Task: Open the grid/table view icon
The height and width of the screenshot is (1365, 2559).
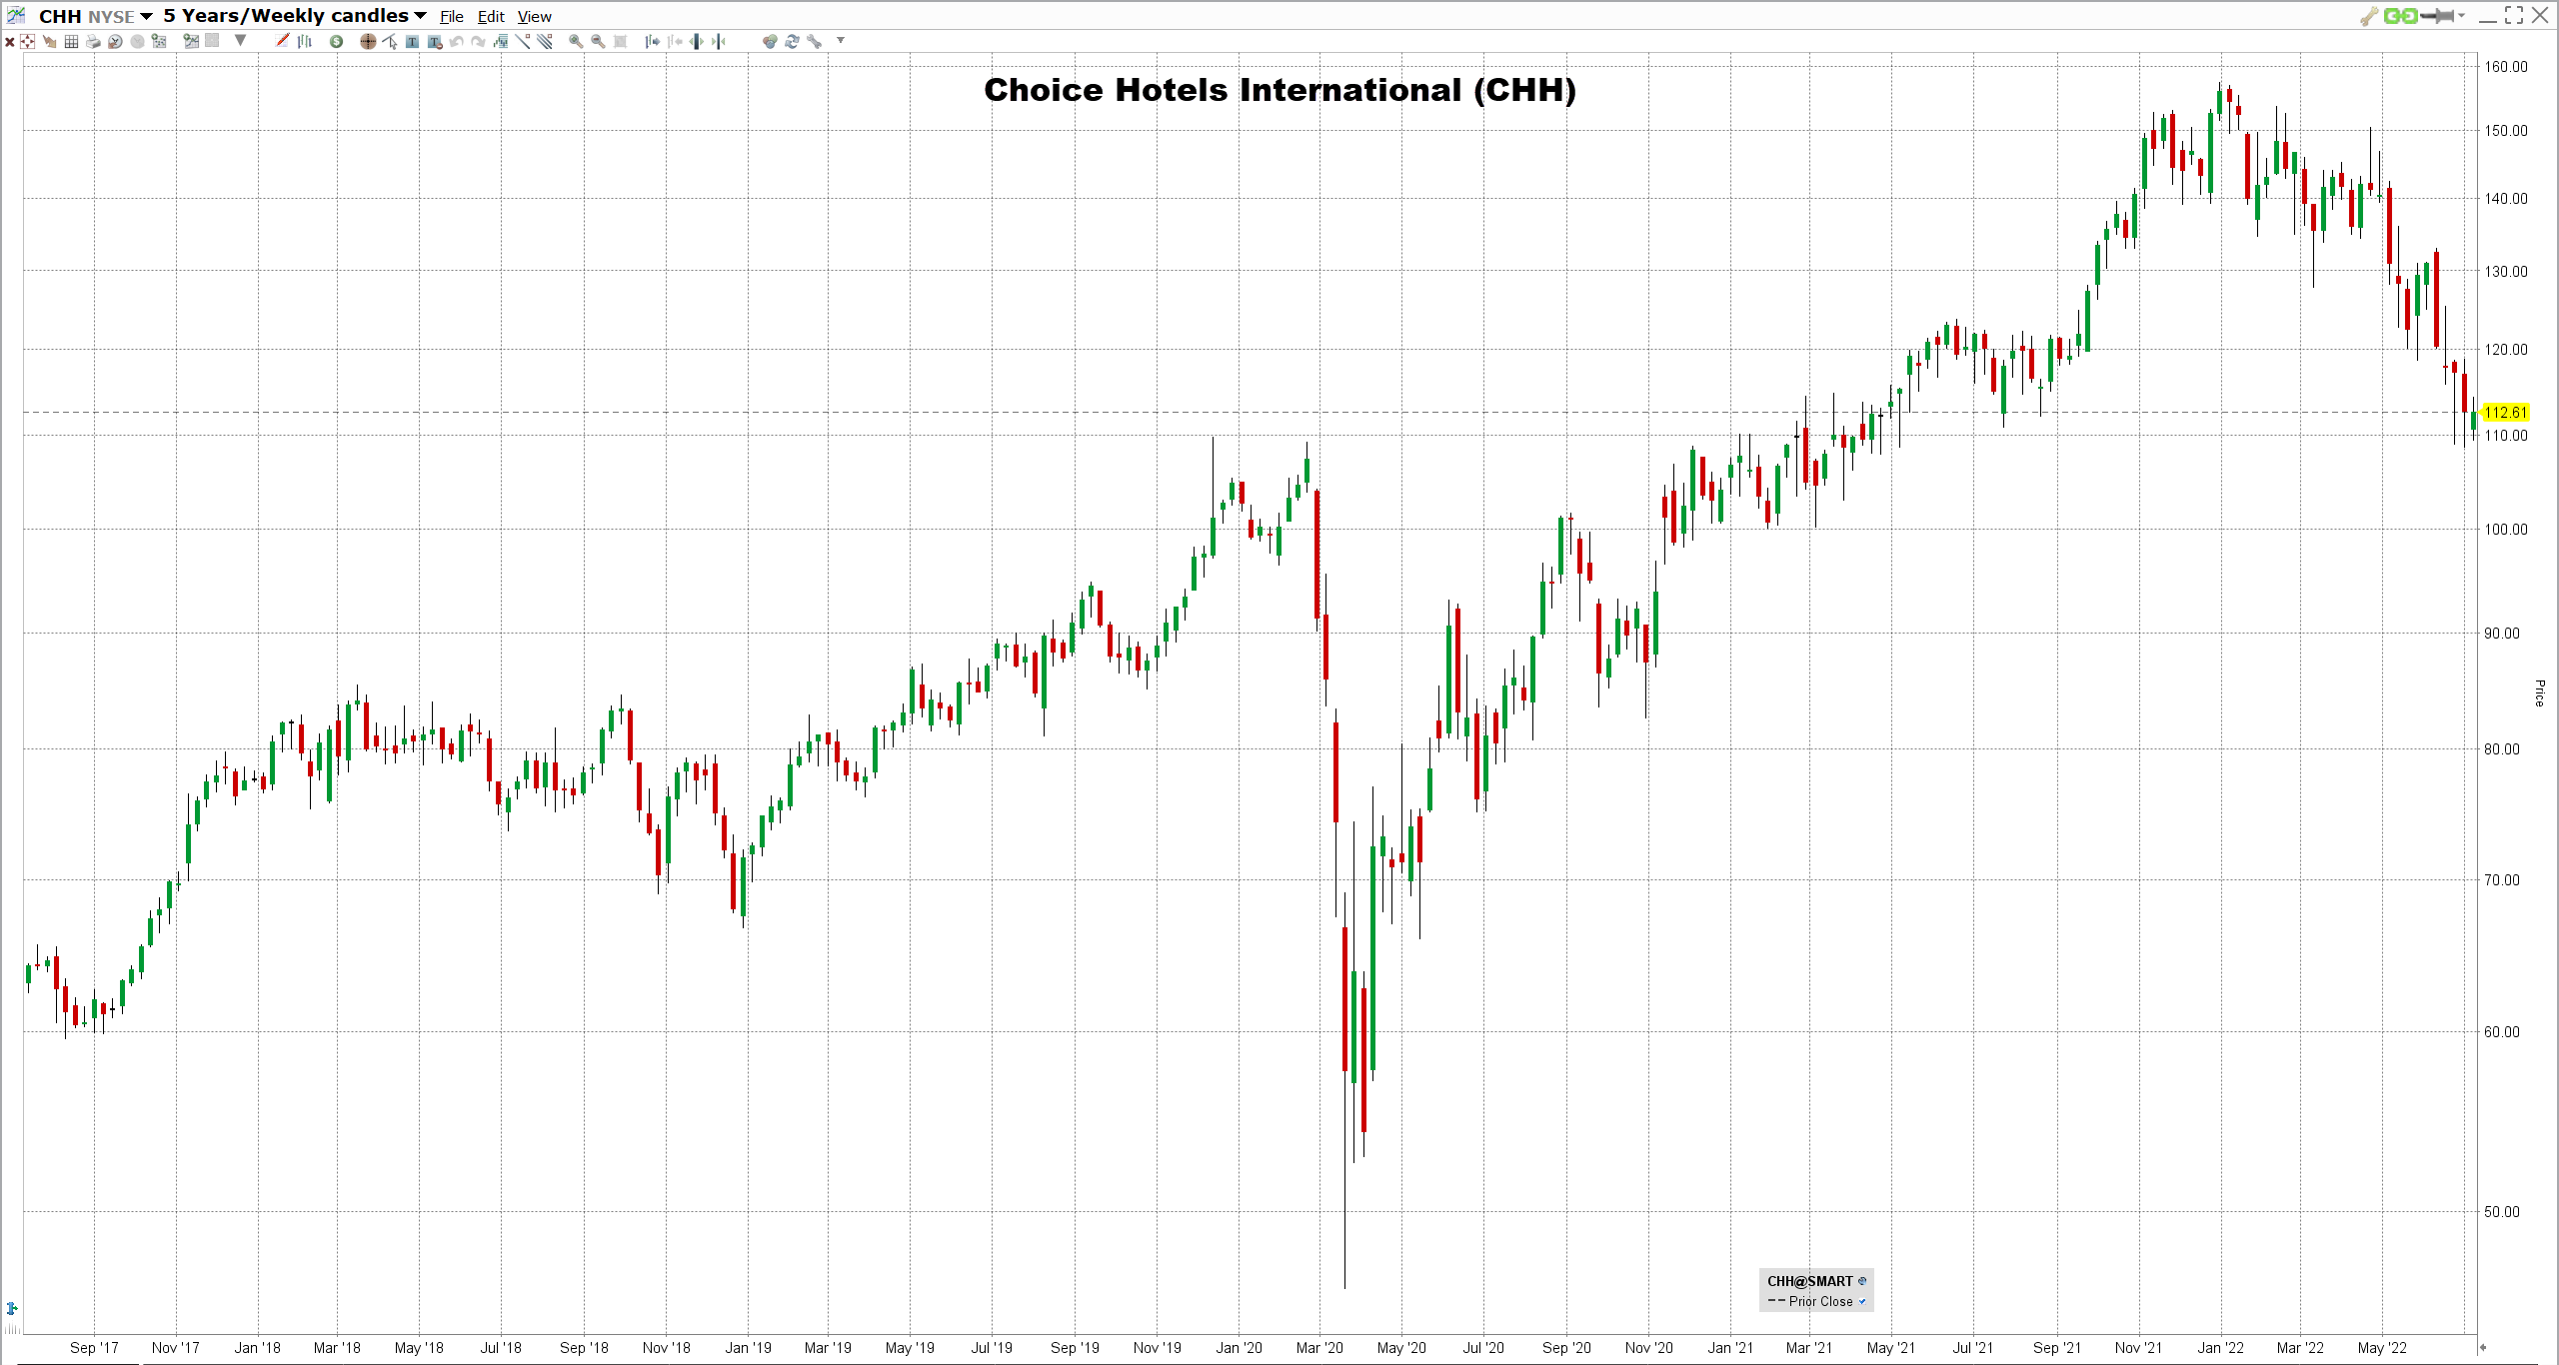Action: [x=71, y=42]
